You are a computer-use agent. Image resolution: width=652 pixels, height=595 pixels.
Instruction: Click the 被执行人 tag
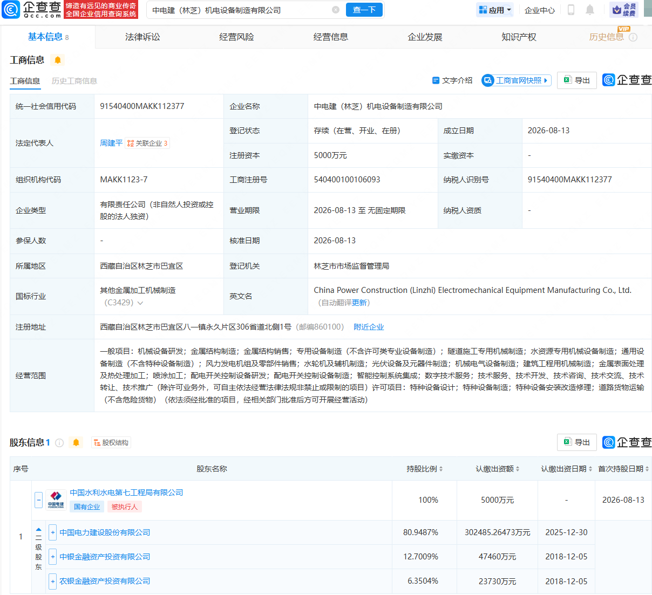(x=125, y=507)
